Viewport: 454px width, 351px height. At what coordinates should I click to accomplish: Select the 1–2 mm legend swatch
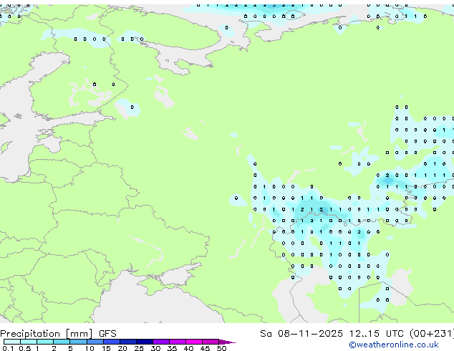tap(45, 342)
